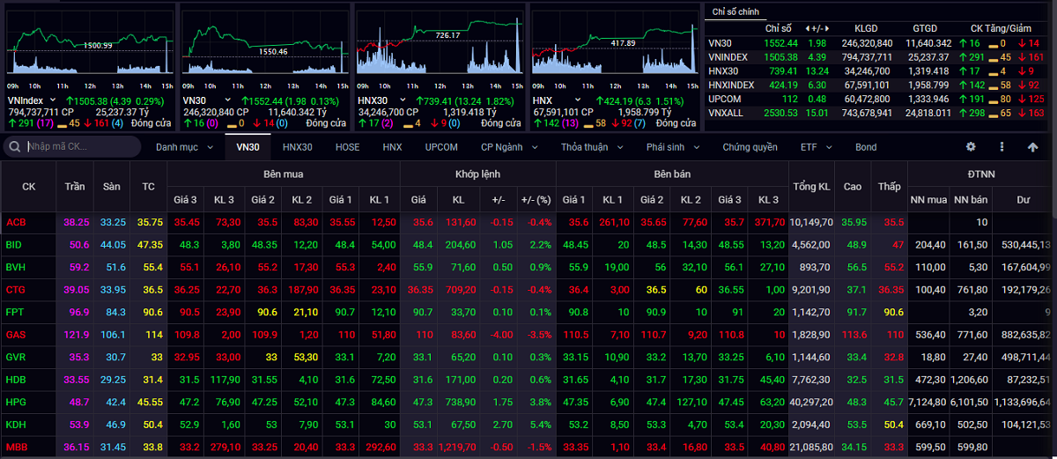Select the Bond tab
This screenshot has width=1057, height=459.
coord(866,147)
